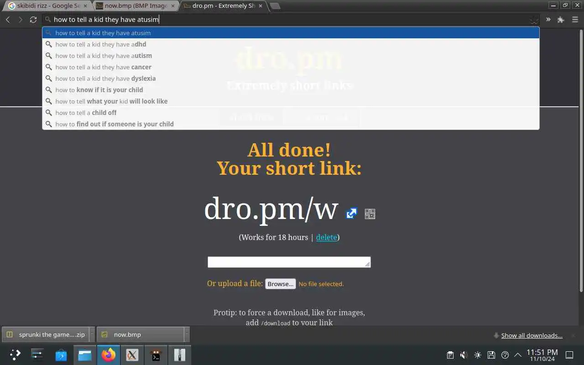Viewport: 584px width, 365px height.
Task: Open the KDE application launcher
Action: point(15,355)
